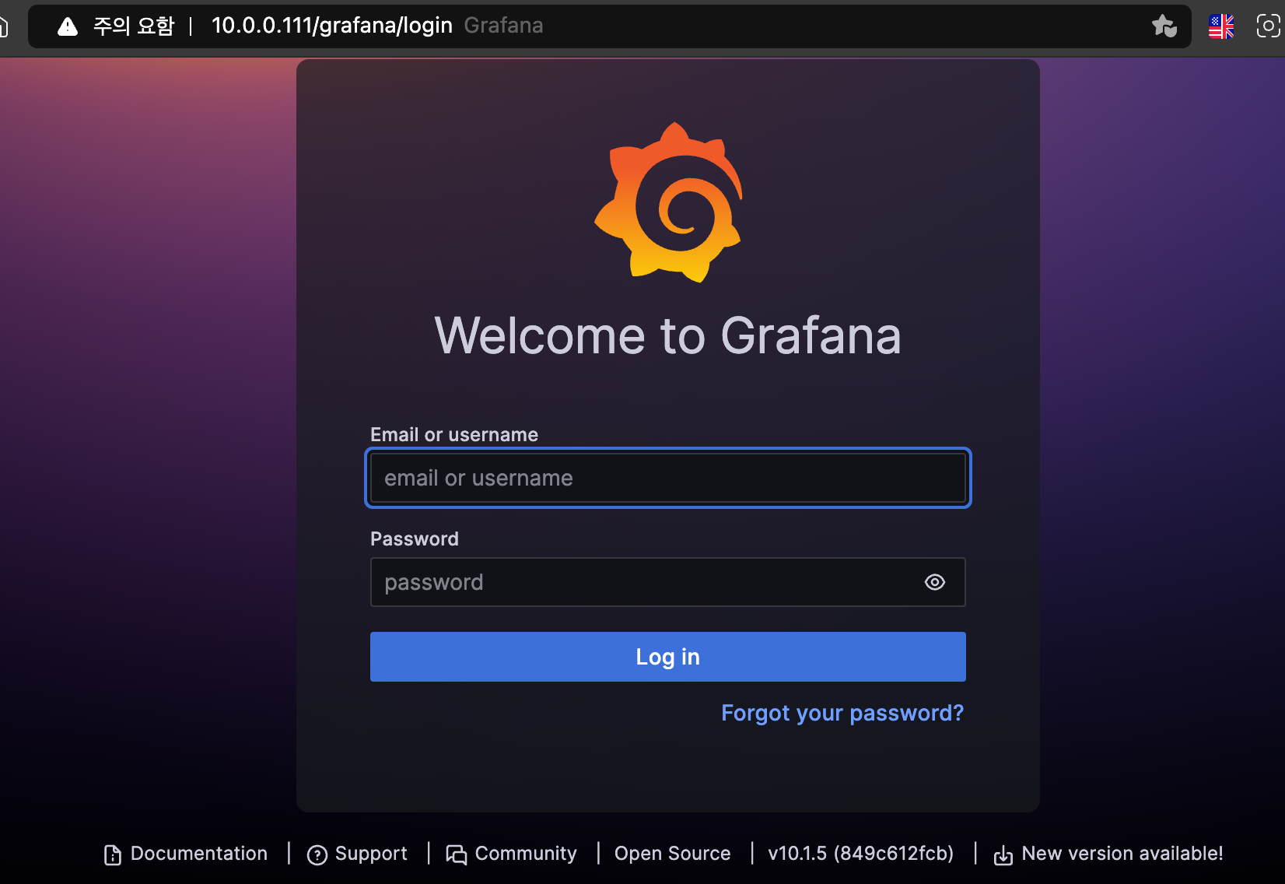Image resolution: width=1285 pixels, height=884 pixels.
Task: Click into the password input field
Action: pos(668,582)
